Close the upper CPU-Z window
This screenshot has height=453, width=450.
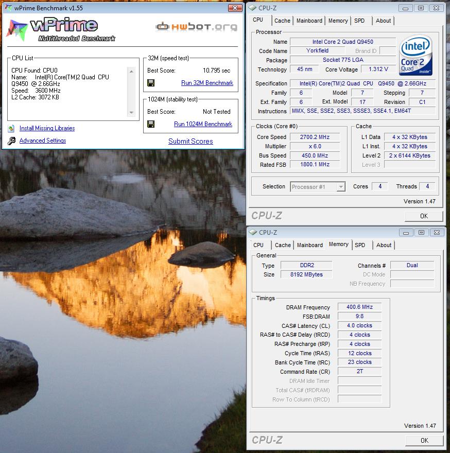click(x=437, y=8)
